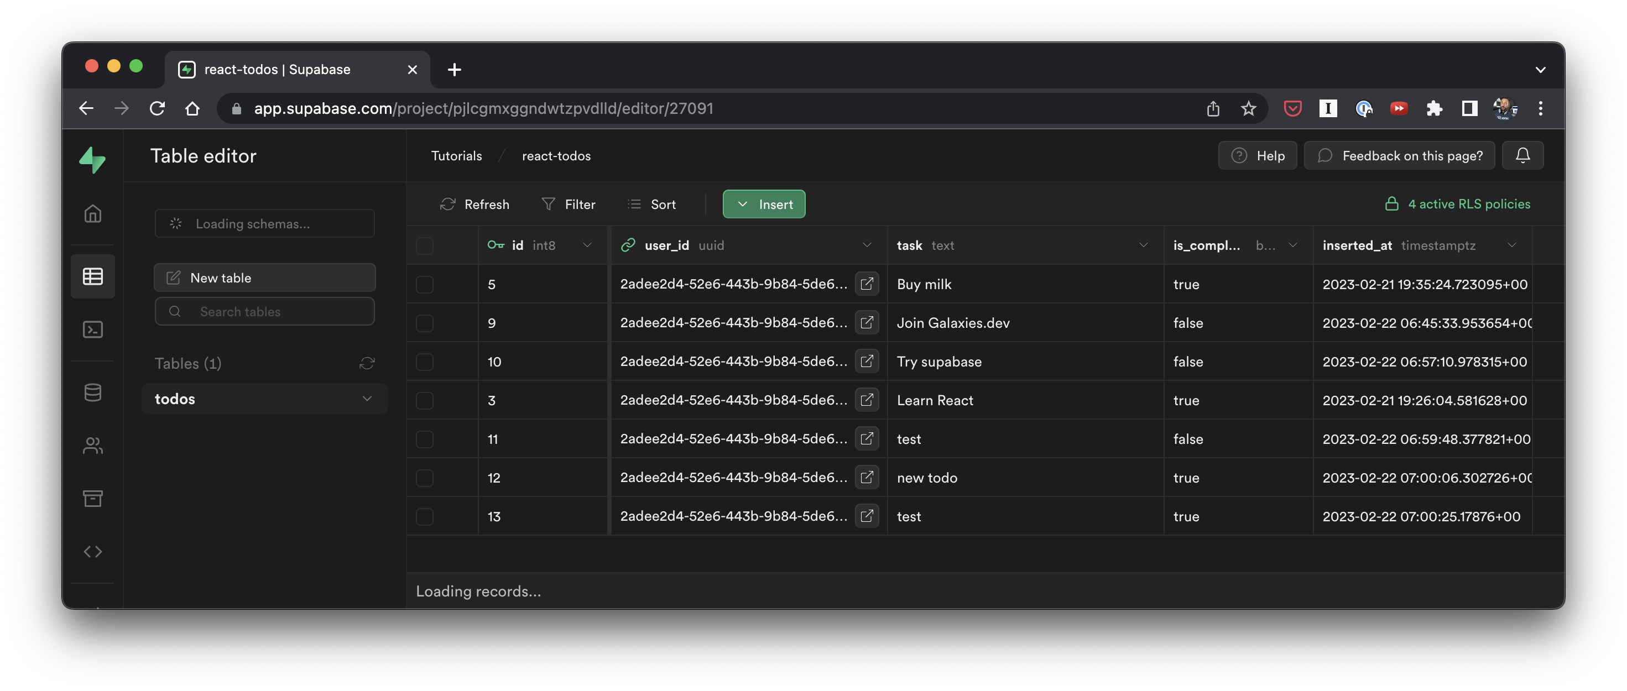
Task: Open the is_complete column header menu
Action: (x=1292, y=245)
